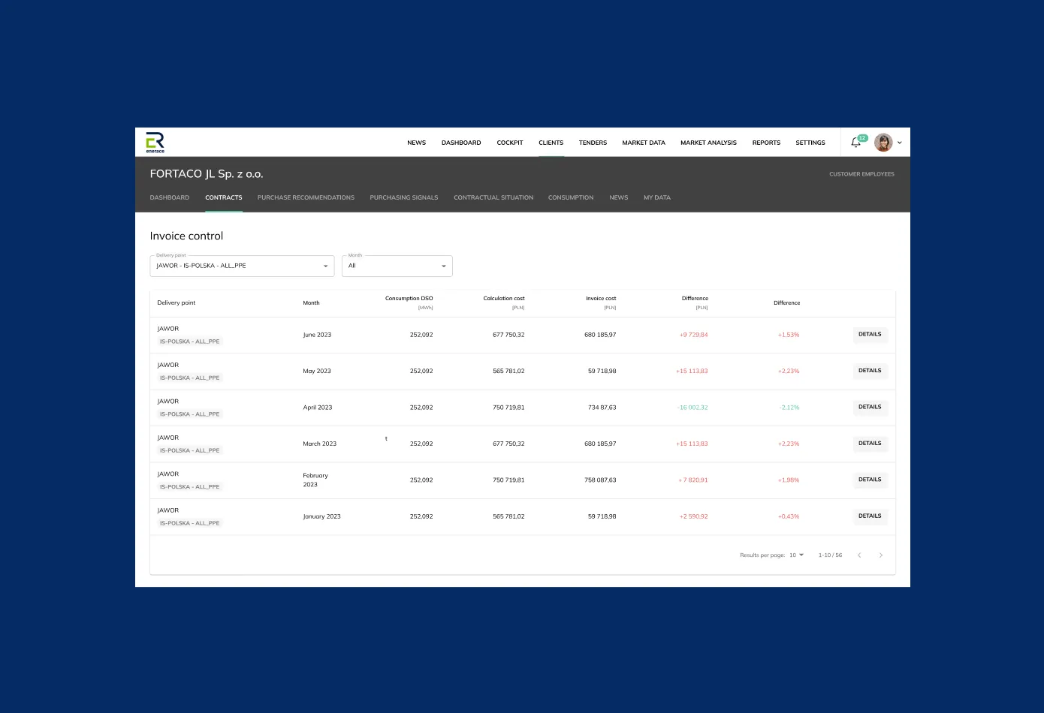Click the -16 002,32 difference value
1044x713 pixels.
(x=692, y=408)
